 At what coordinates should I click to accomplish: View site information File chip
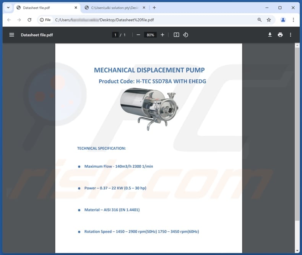tap(45, 20)
